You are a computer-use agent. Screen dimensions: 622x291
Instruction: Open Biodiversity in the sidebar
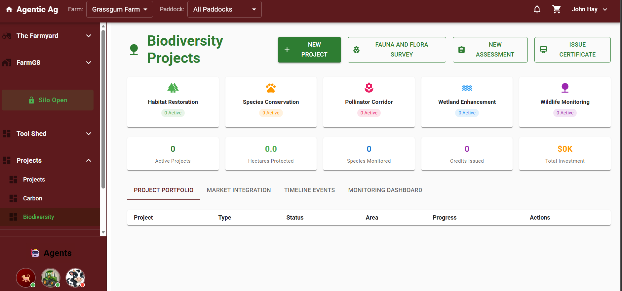point(50,217)
